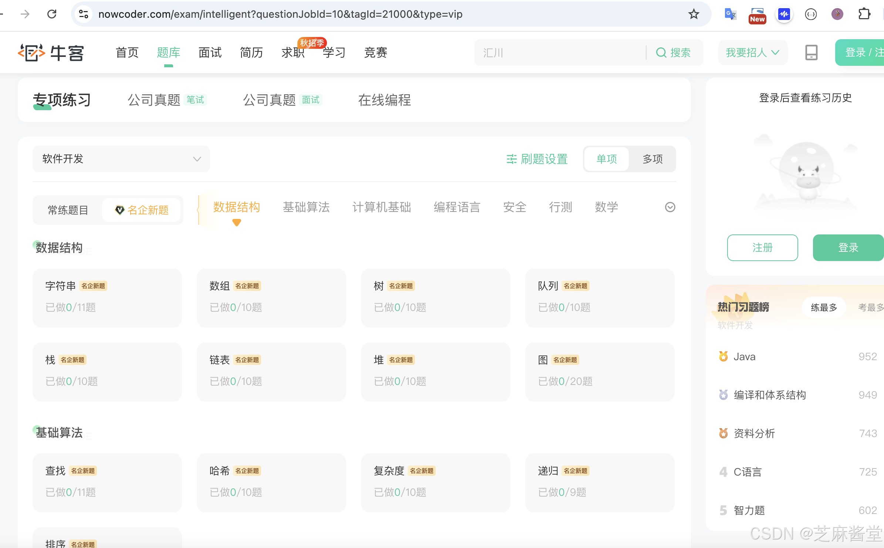Image resolution: width=884 pixels, height=548 pixels.
Task: Open 刷题设置 settings sliders icon
Action: click(512, 159)
